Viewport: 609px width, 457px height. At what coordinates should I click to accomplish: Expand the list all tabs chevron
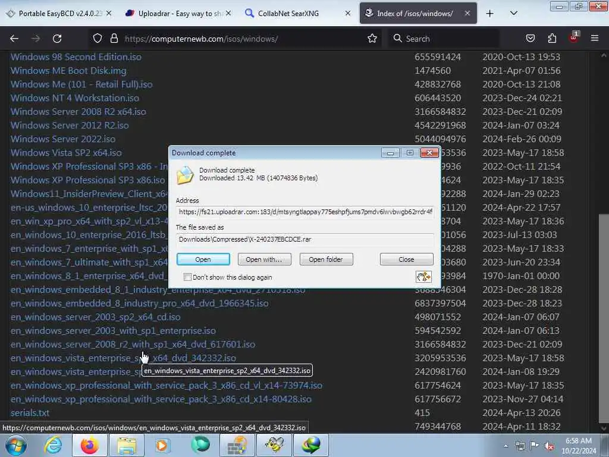point(513,14)
